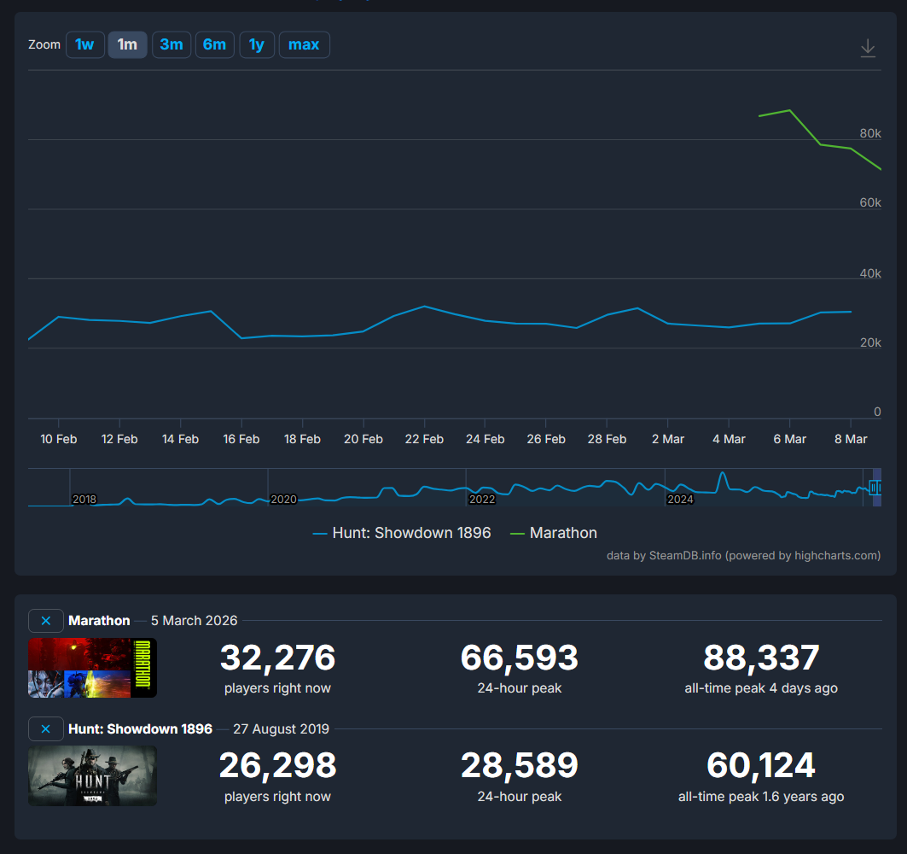Select the 1m zoom range
The image size is (907, 854).
(x=127, y=44)
